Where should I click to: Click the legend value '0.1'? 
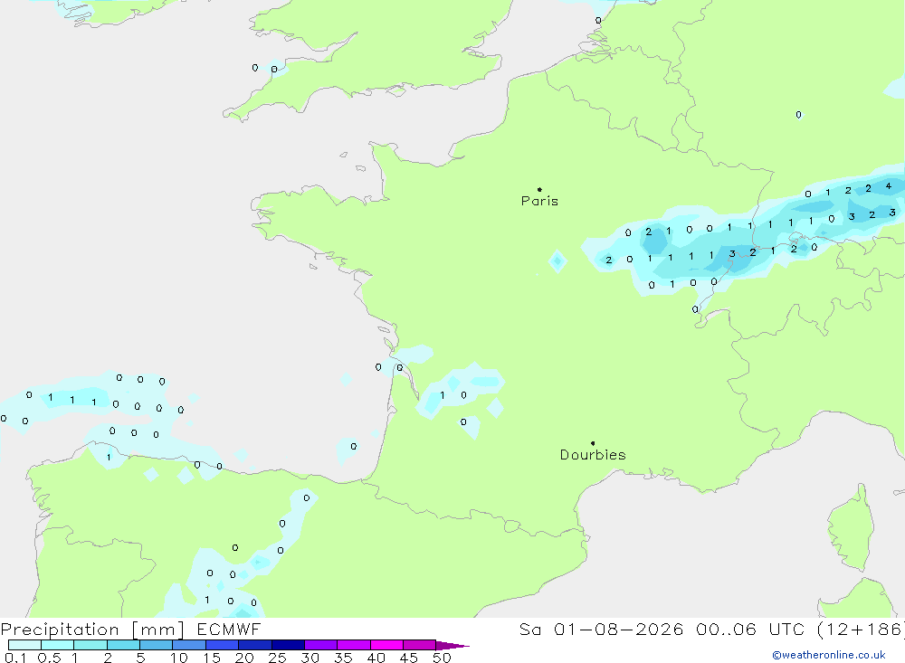click(15, 658)
